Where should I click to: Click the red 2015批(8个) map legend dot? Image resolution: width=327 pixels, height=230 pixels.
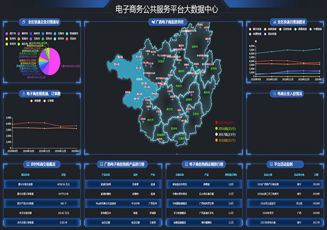click(x=216, y=123)
